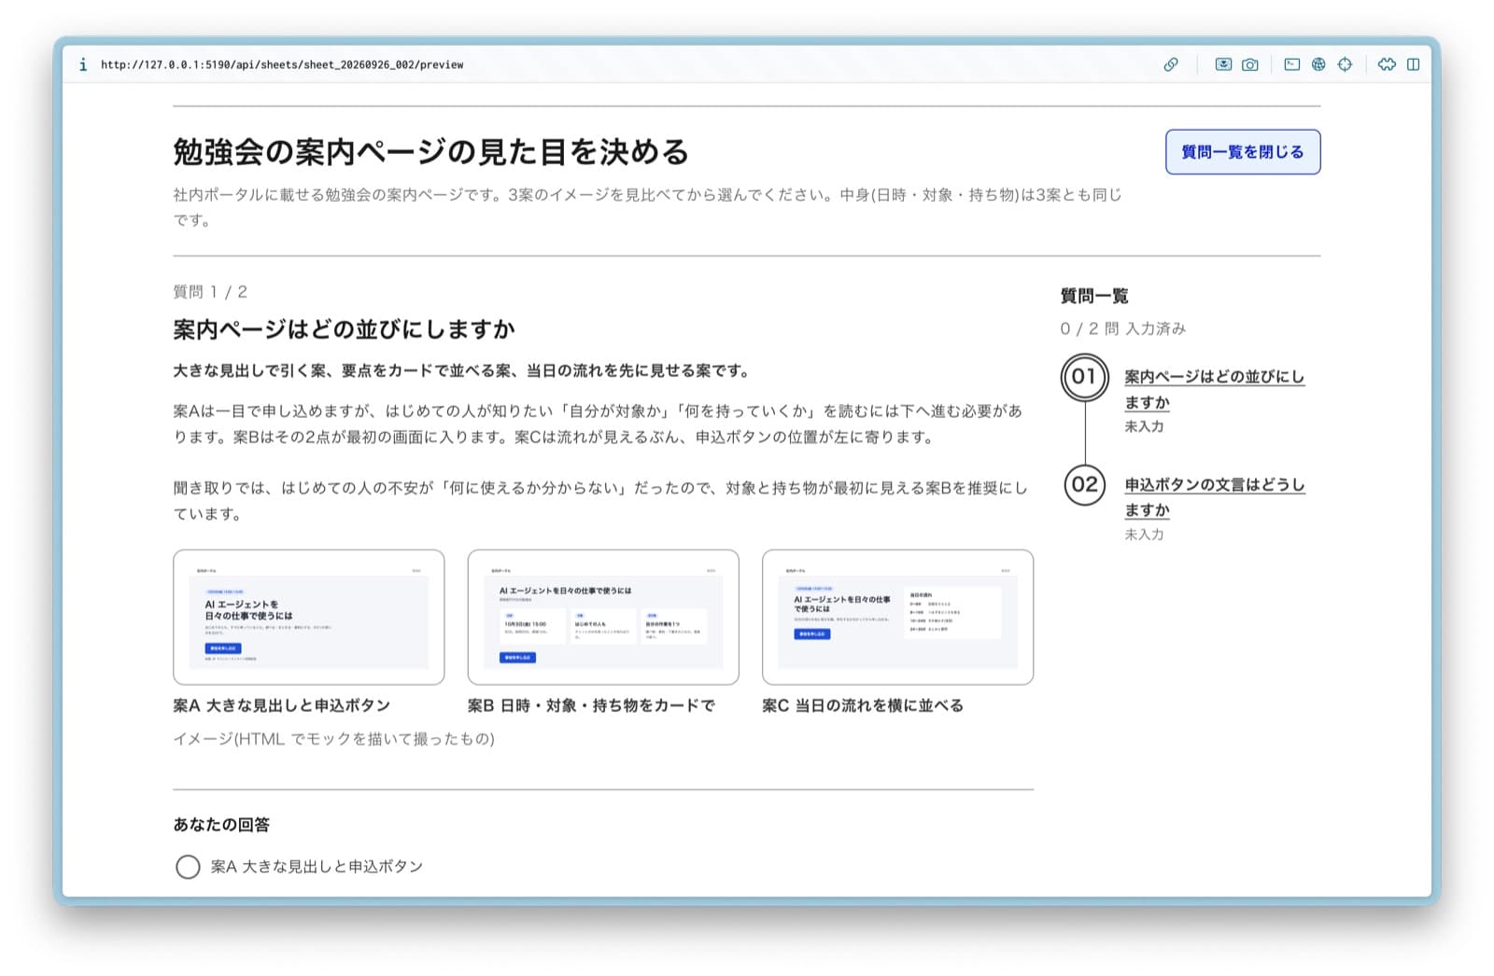The height and width of the screenshot is (976, 1494).
Task: Click the download-into-frame toolbar icon
Action: [1223, 64]
